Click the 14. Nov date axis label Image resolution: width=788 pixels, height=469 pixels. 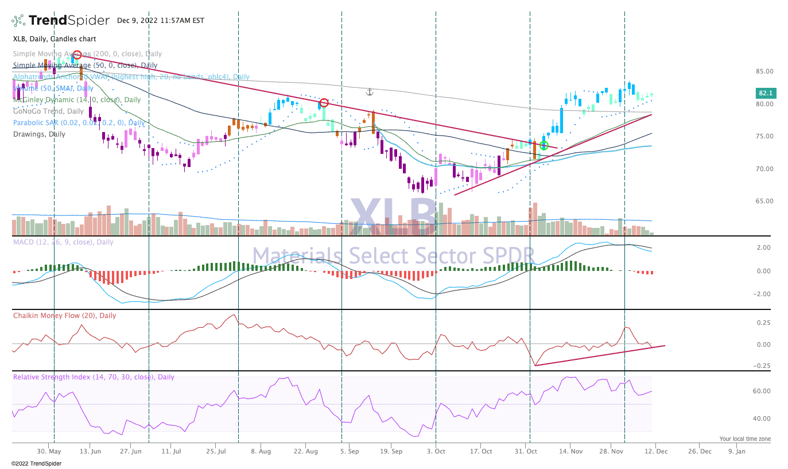570,451
